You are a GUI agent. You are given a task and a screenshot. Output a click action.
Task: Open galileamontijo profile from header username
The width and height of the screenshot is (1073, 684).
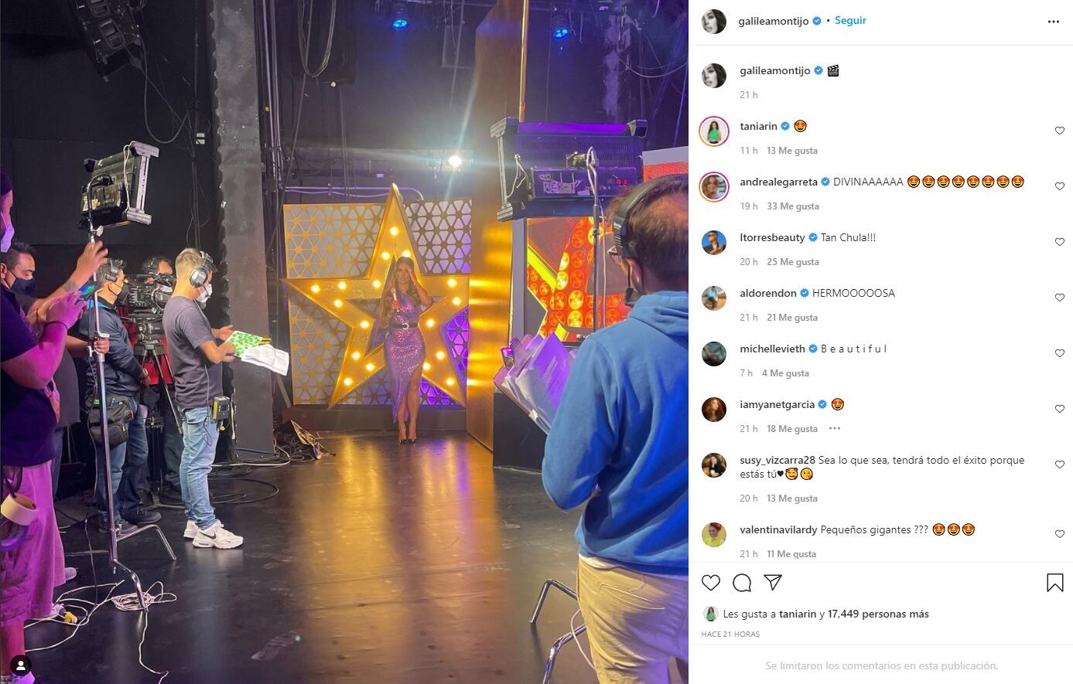(774, 22)
